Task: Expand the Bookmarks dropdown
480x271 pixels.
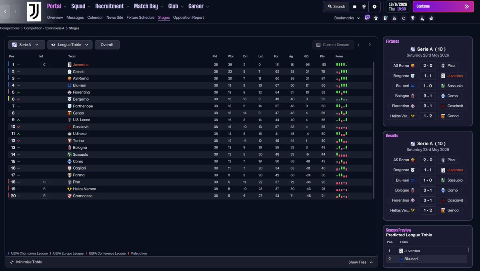Action: point(347,18)
